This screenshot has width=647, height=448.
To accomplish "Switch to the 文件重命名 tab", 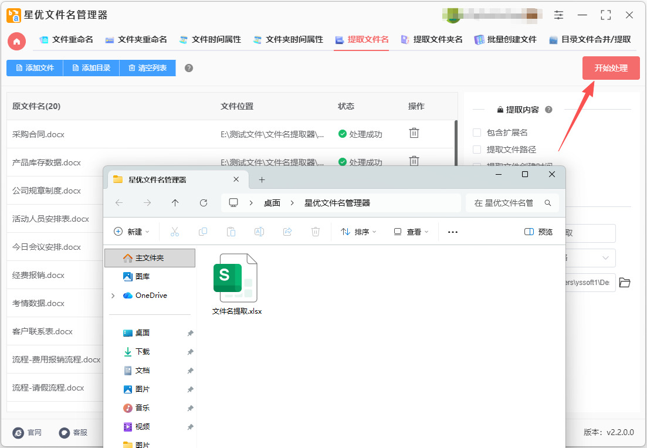I will pos(66,40).
